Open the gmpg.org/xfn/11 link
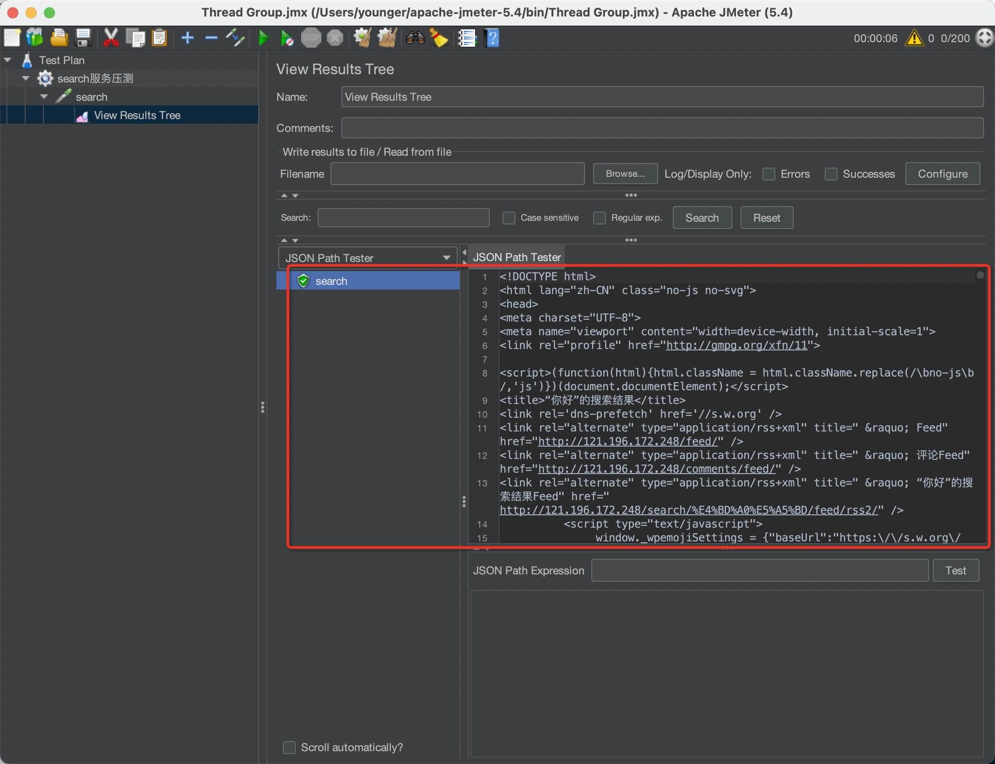 736,345
